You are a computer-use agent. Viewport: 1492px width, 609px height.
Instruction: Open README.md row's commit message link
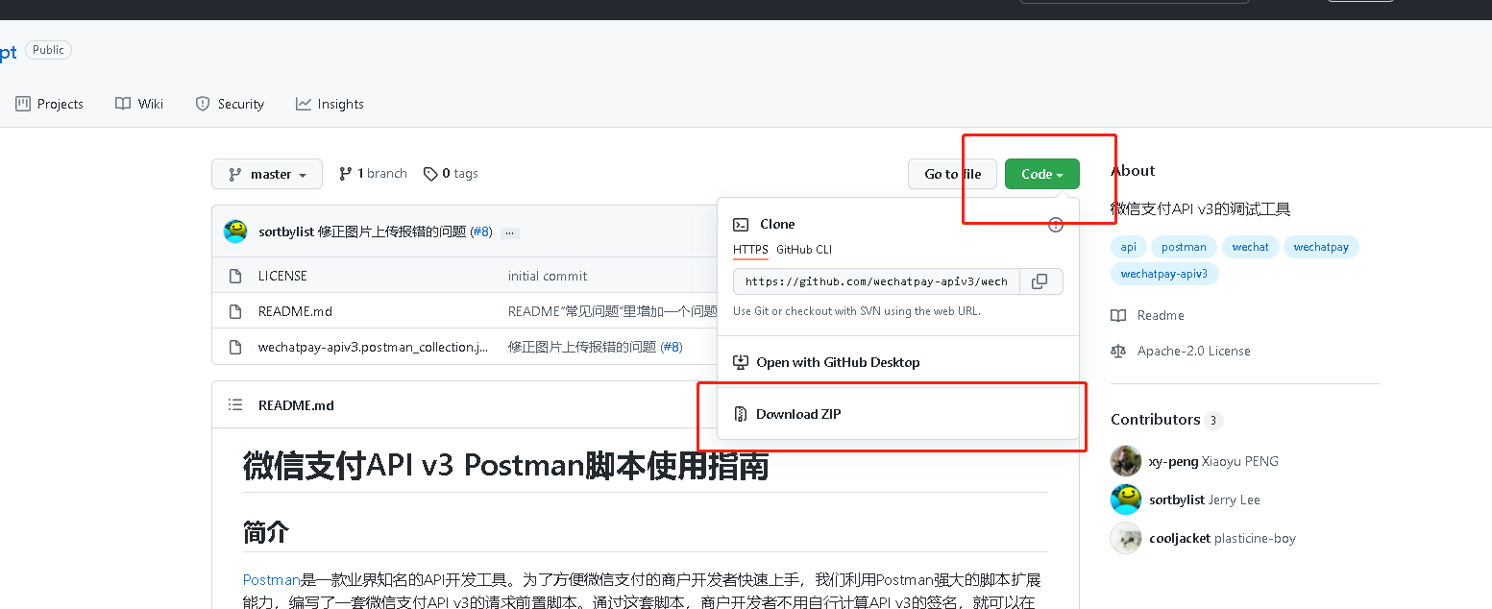(613, 311)
